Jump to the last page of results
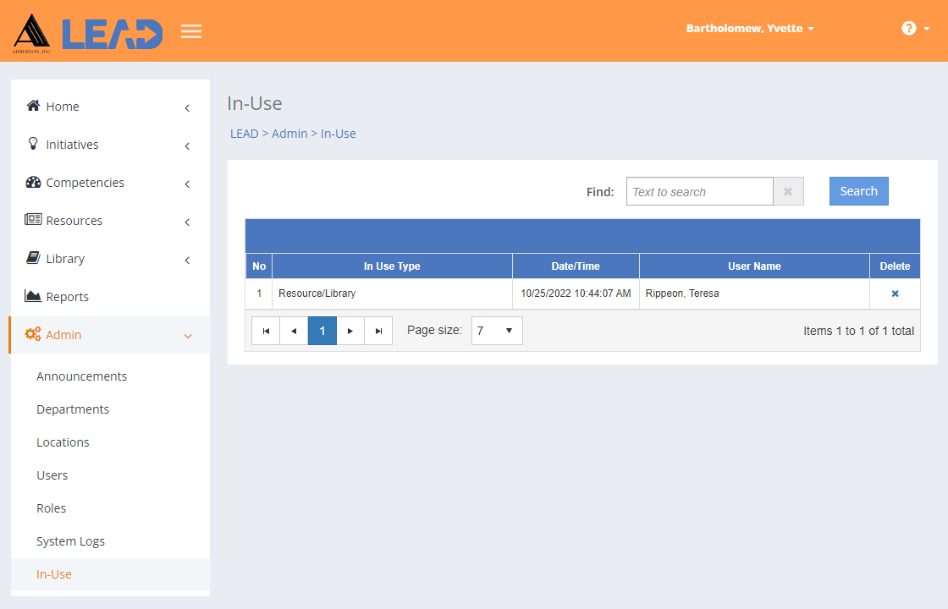 click(378, 331)
